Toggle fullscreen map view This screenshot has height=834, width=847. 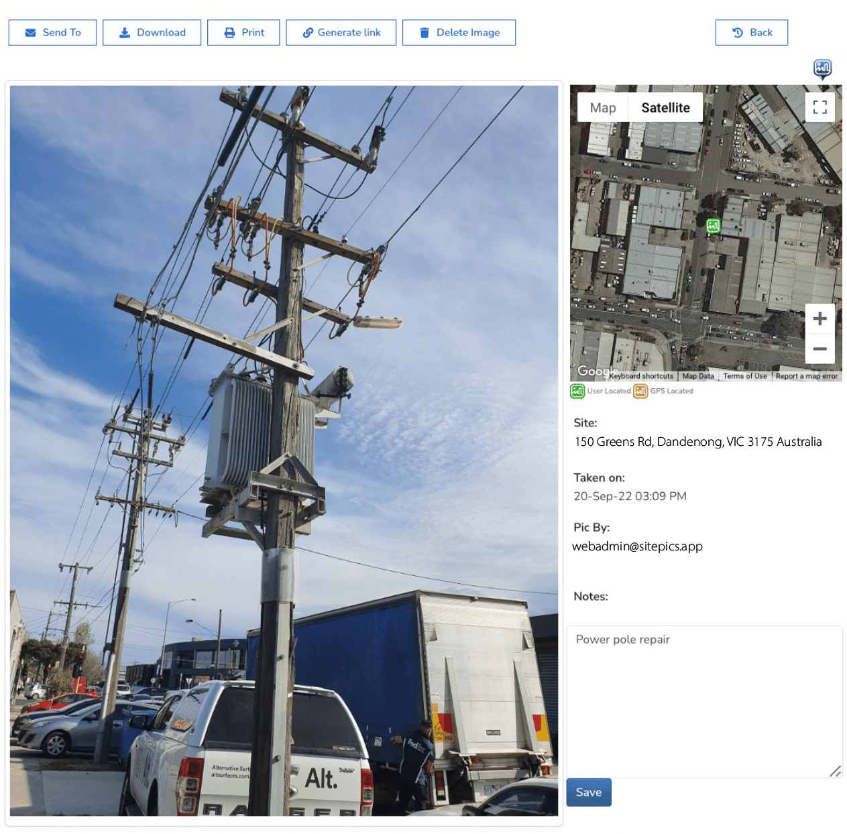pyautogui.click(x=820, y=107)
